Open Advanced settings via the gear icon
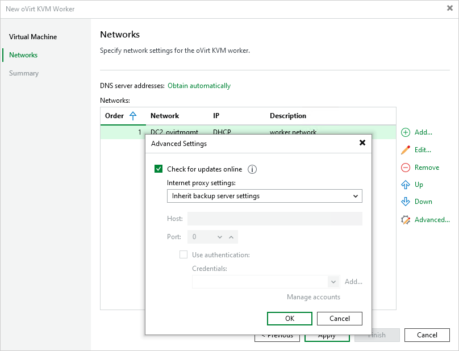 [x=406, y=219]
